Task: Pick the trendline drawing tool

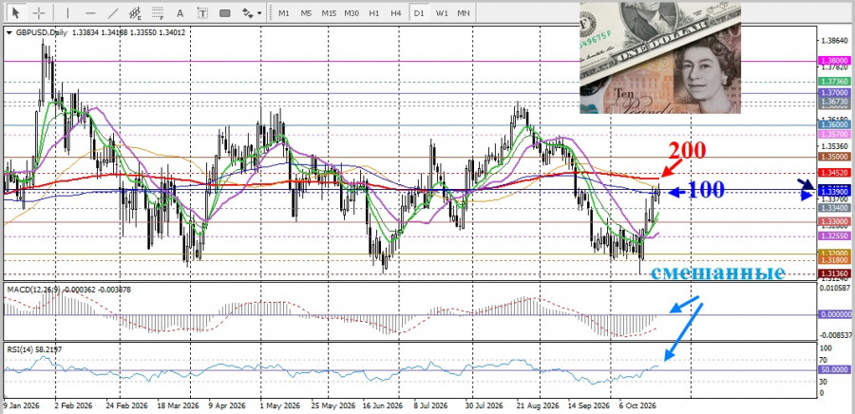Action: [x=113, y=12]
